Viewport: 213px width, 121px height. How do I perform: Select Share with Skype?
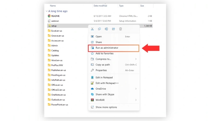(114, 94)
